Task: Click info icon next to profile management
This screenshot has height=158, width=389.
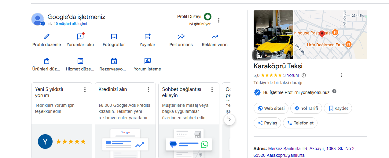Action: coord(334,91)
